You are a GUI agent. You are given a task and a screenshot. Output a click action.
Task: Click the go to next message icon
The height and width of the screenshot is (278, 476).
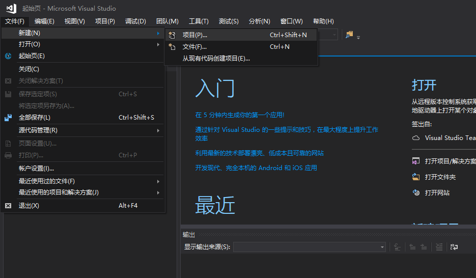click(424, 247)
